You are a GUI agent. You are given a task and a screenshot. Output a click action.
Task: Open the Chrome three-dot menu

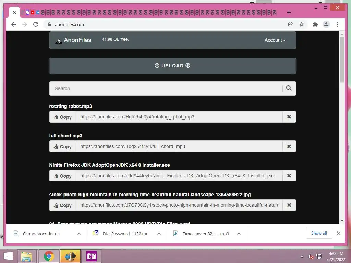pyautogui.click(x=337, y=24)
